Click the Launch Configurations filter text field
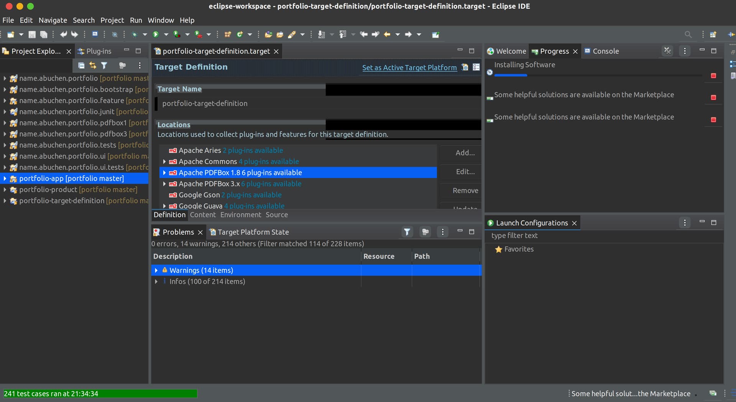Screen dimensions: 736x402 coord(604,236)
